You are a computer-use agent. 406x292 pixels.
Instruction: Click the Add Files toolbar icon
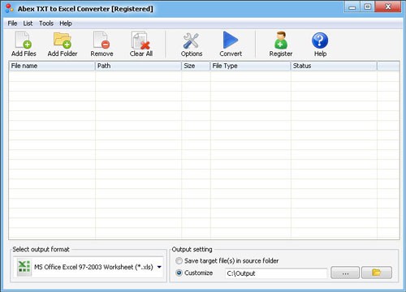click(x=24, y=44)
